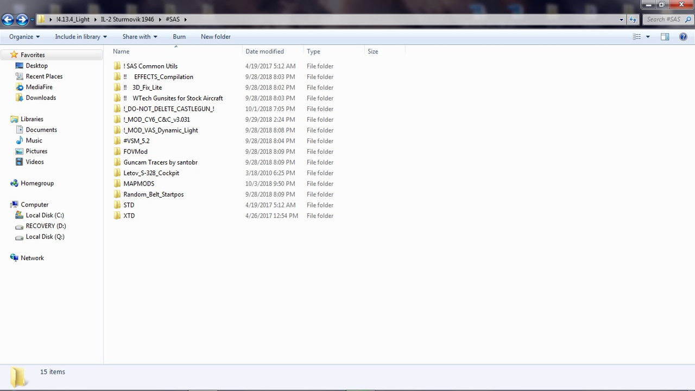Click the IL-2 Sturmovik 1946 breadcrumb
This screenshot has width=695, height=391.
128,20
